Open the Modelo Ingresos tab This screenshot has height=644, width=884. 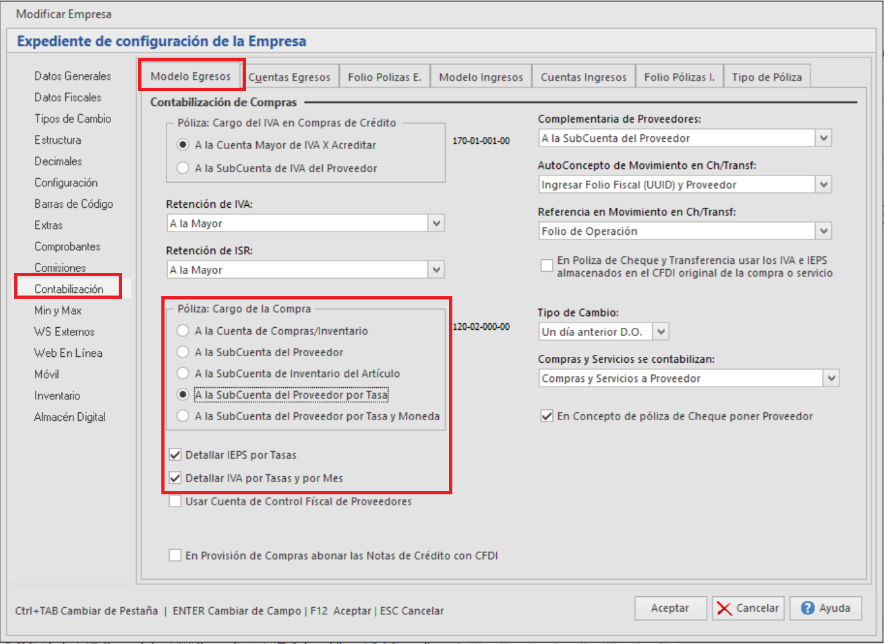pyautogui.click(x=481, y=77)
